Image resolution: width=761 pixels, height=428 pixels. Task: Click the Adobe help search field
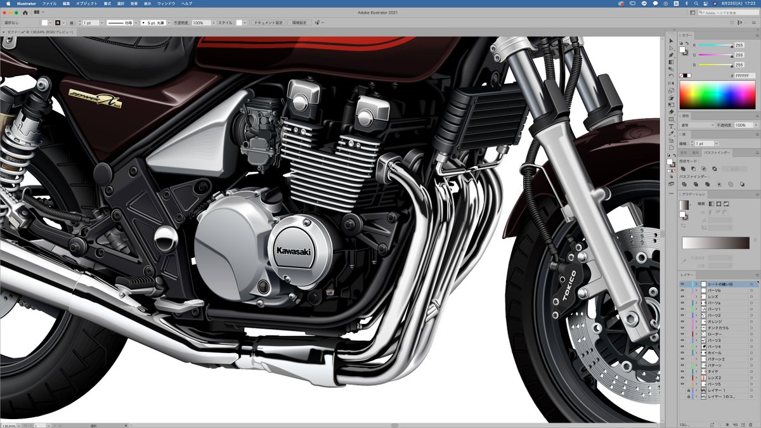click(729, 12)
